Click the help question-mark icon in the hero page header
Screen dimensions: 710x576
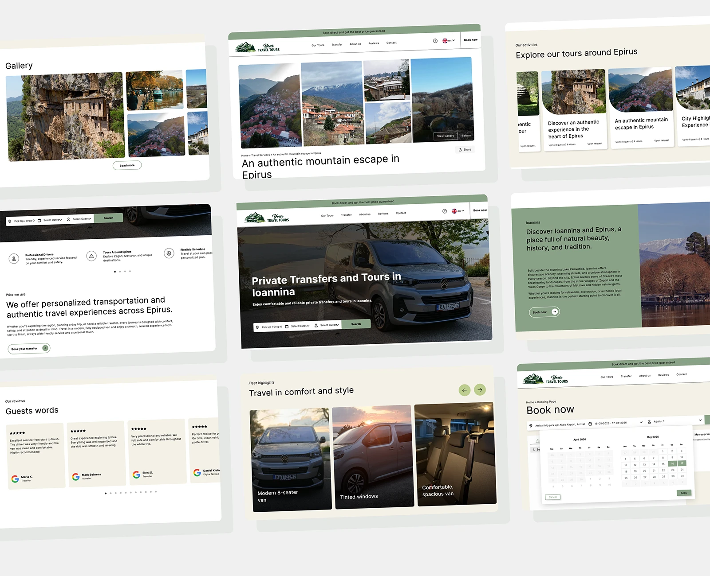tap(445, 211)
